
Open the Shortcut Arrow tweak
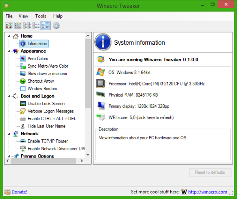[x=41, y=81]
